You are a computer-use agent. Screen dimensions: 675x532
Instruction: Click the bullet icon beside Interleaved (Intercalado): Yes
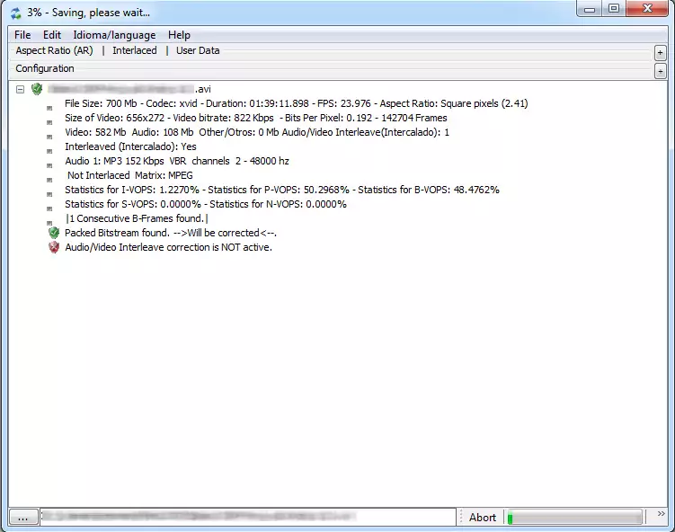pyautogui.click(x=49, y=148)
